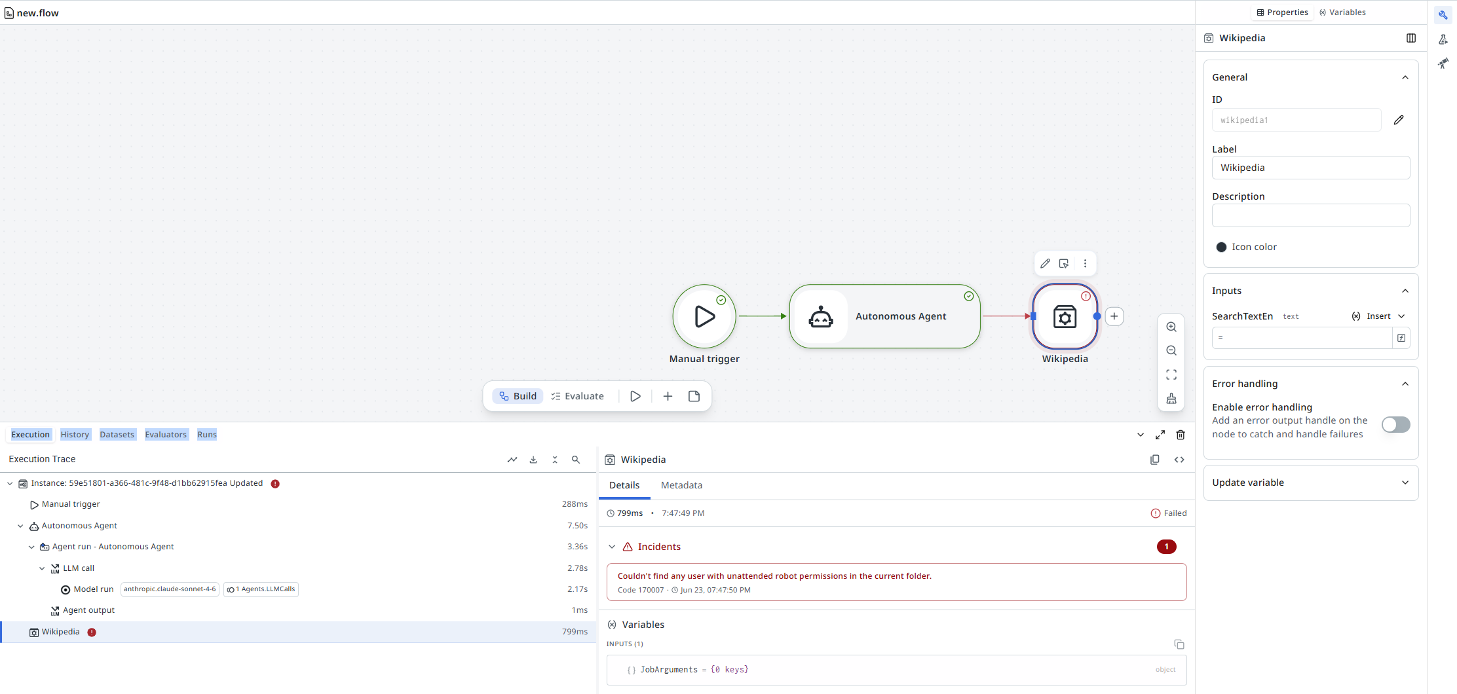Screen dimensions: 1457x694
Task: Open the Insert dropdown for SearchTextEn
Action: coord(1379,316)
